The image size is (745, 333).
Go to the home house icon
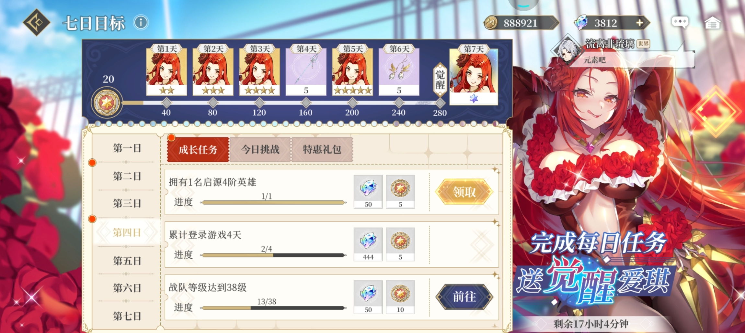pos(712,23)
